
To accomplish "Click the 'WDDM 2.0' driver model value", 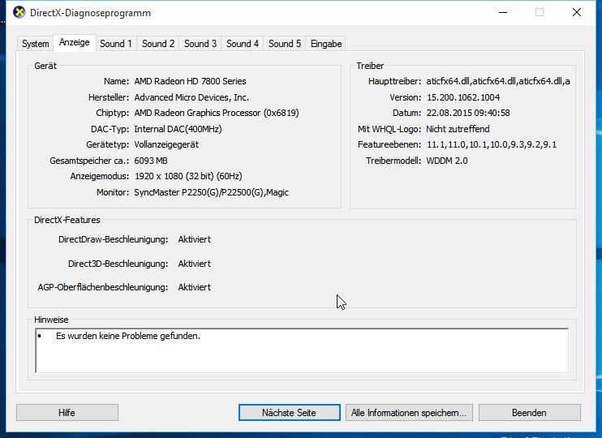I will pos(447,161).
